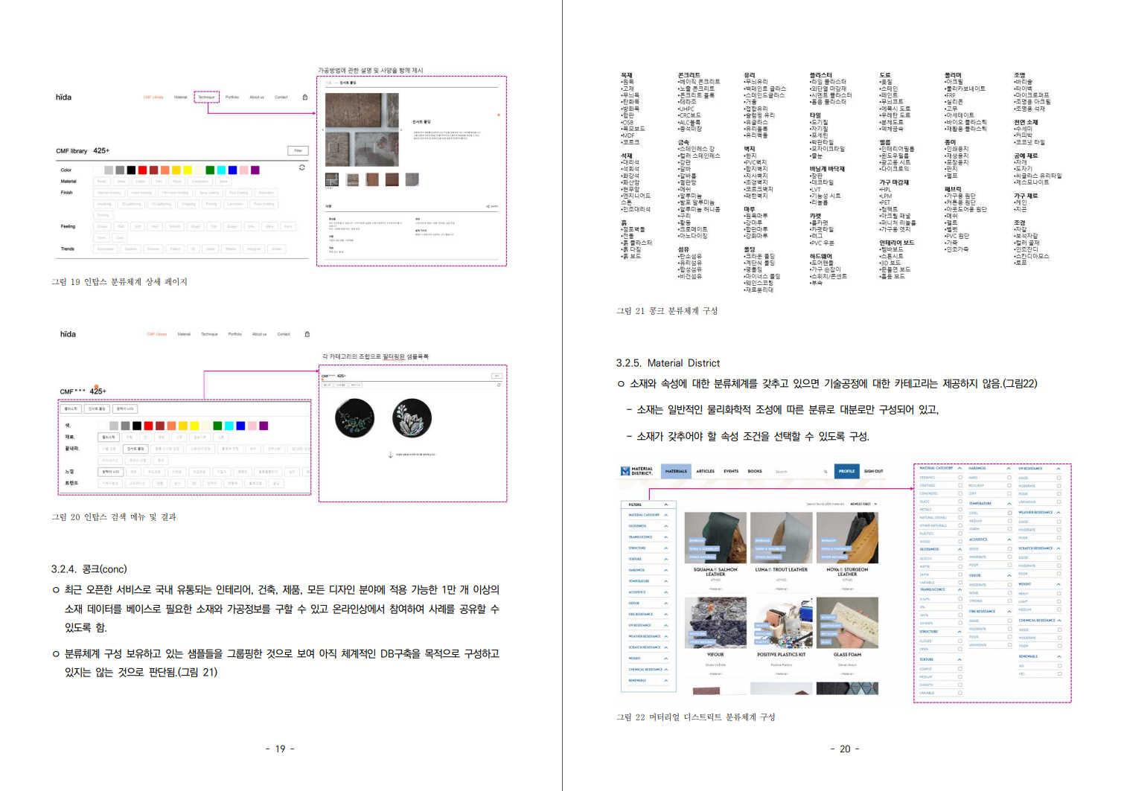The height and width of the screenshot is (791, 1124).
Task: Click the reset filters icon beside the Color row
Action: click(x=301, y=167)
